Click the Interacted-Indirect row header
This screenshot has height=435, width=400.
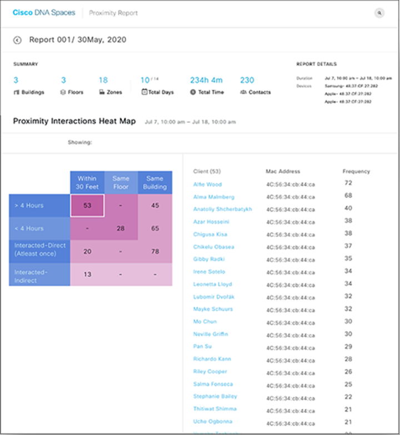(x=39, y=274)
